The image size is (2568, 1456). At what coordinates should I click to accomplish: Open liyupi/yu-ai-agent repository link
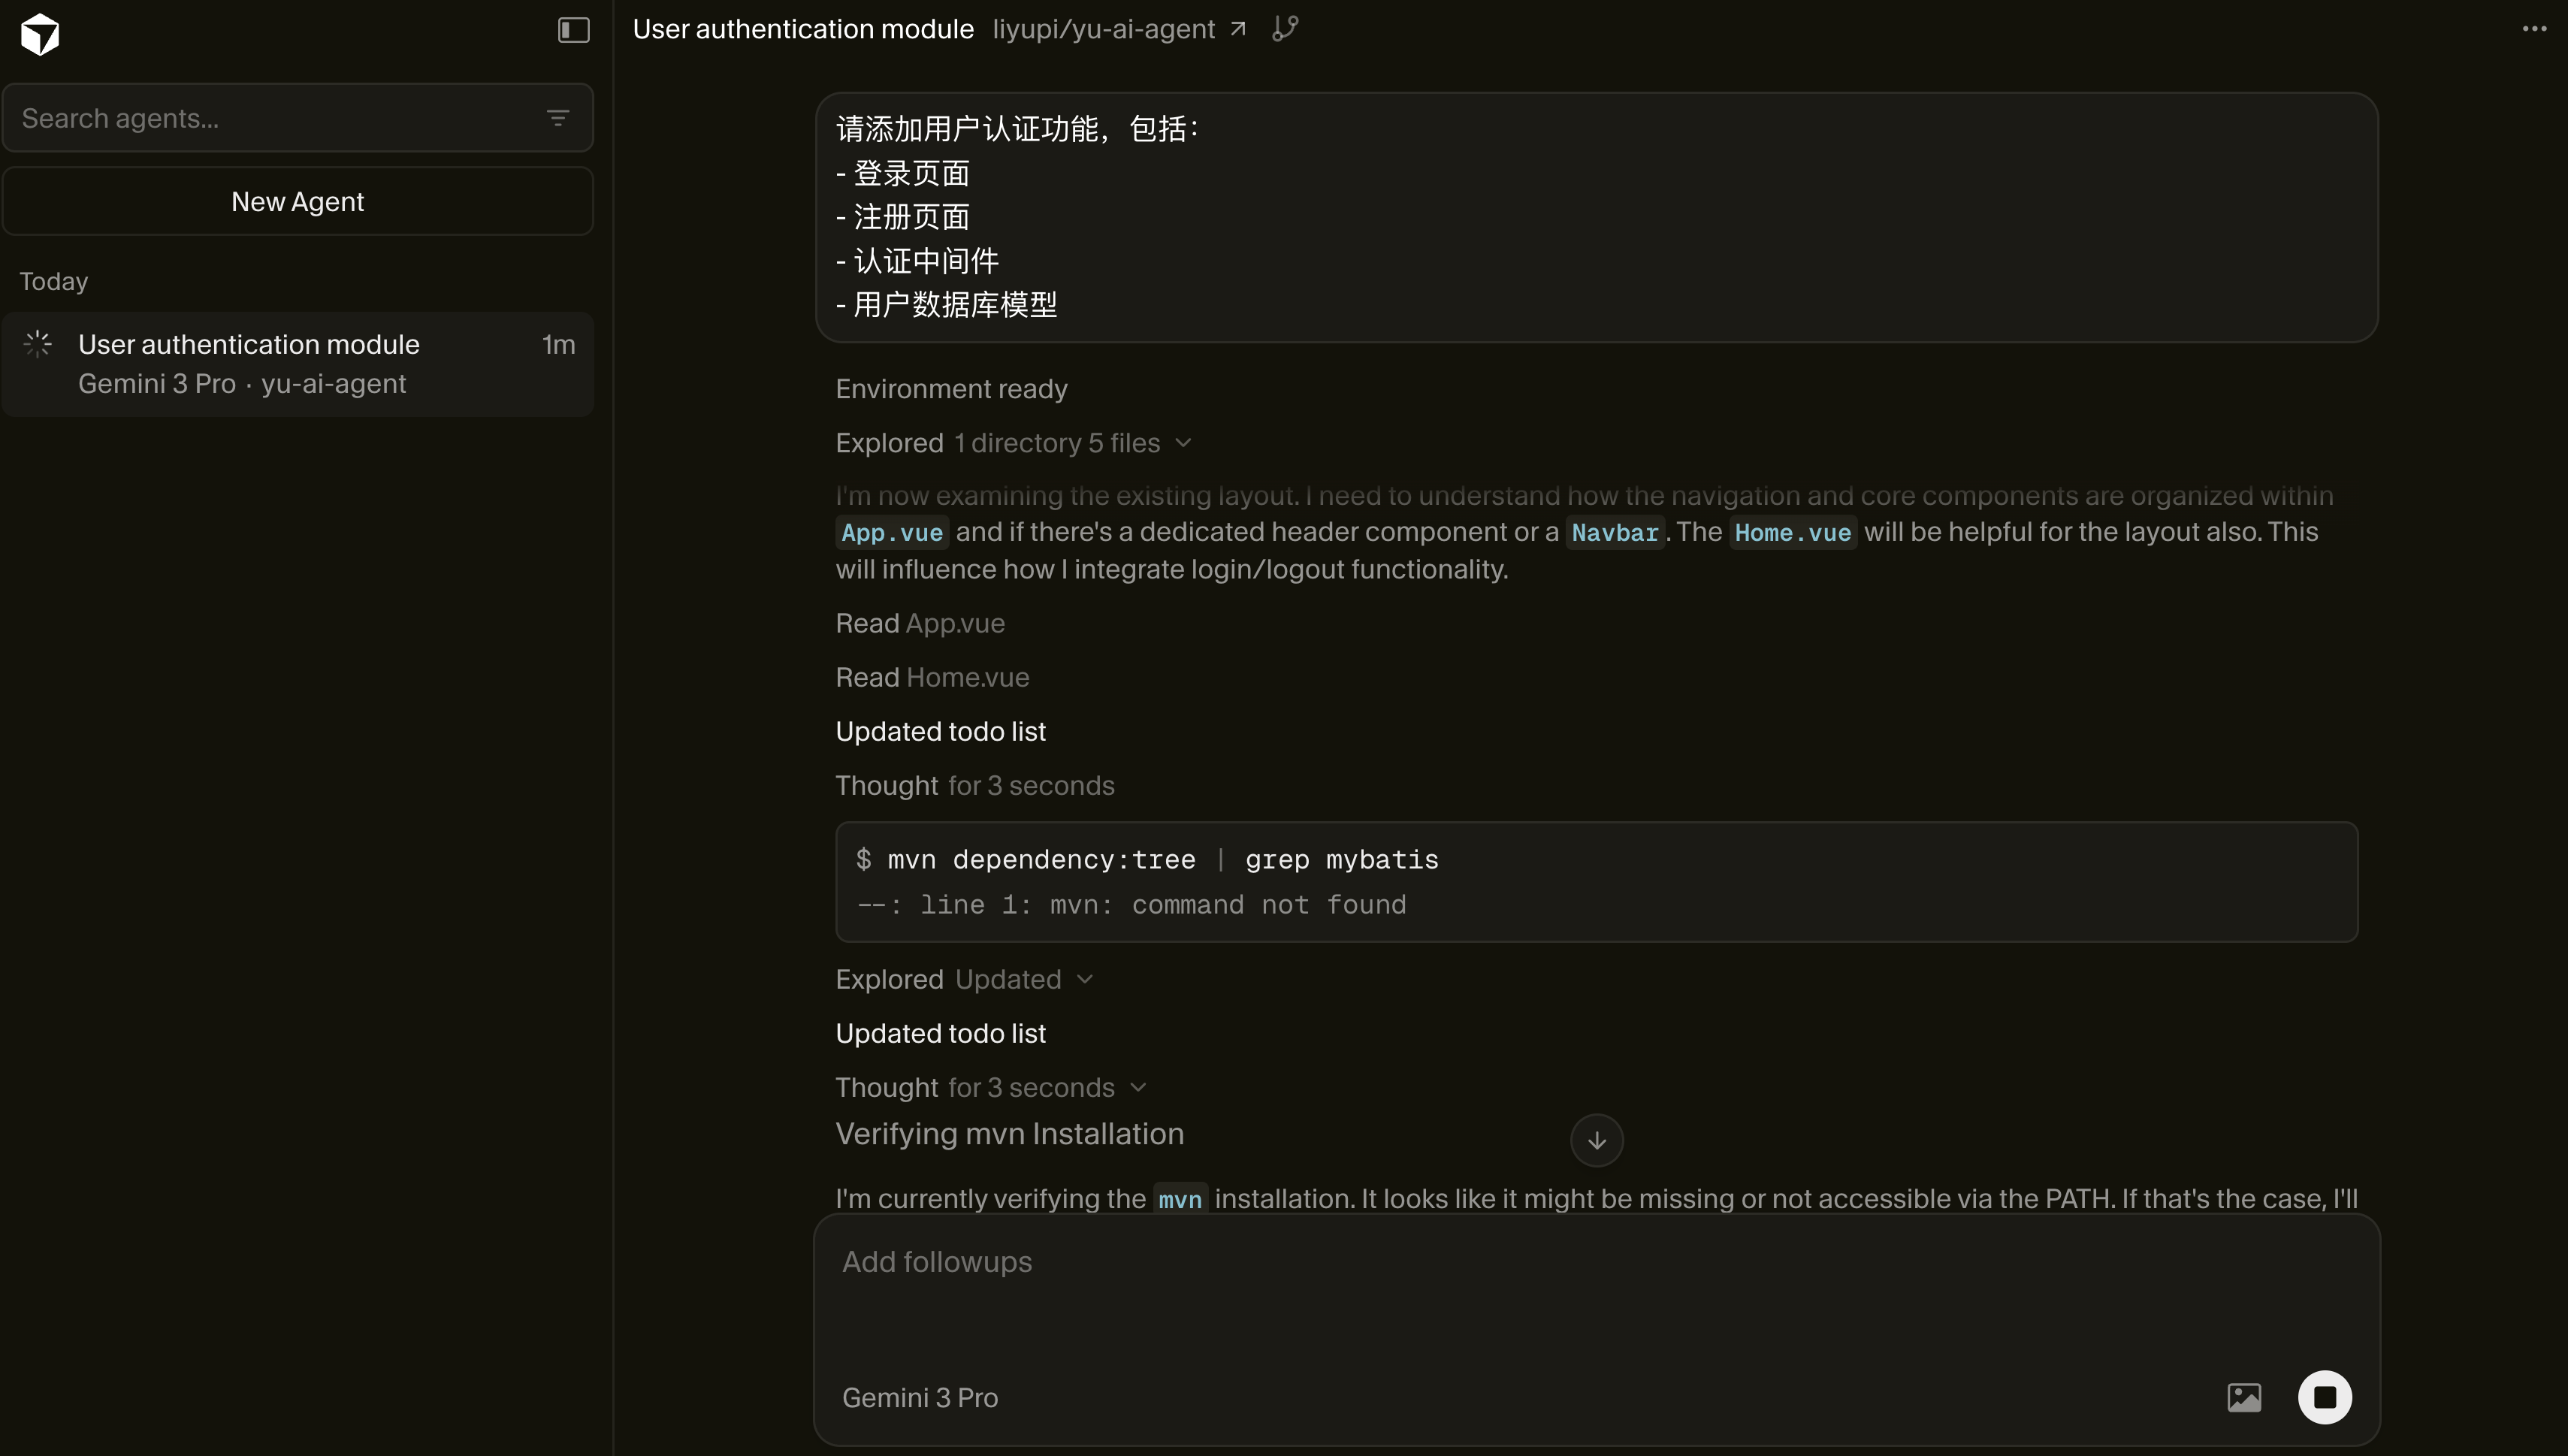(1103, 29)
